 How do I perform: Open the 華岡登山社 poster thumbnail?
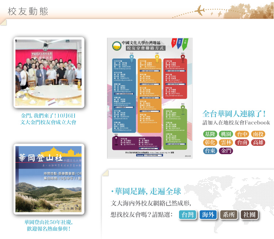[49, 179]
